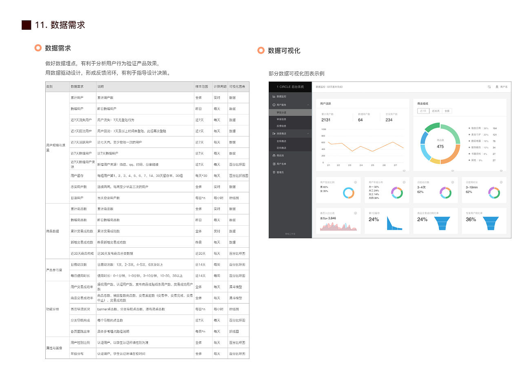
Task: Click the 新增用户数 value 64
Action: click(x=361, y=120)
